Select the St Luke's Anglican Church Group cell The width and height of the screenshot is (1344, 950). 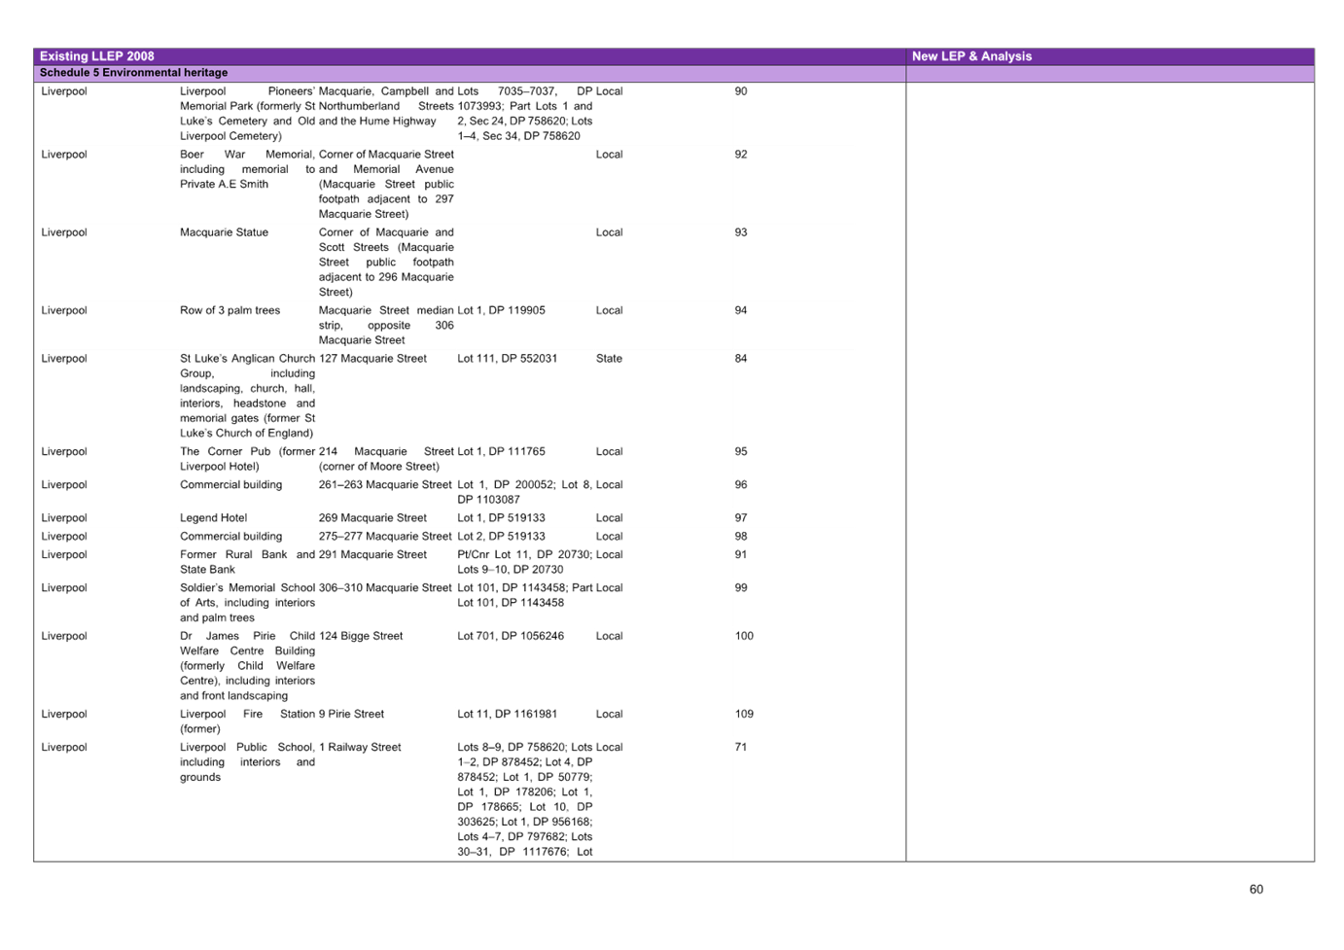point(247,396)
